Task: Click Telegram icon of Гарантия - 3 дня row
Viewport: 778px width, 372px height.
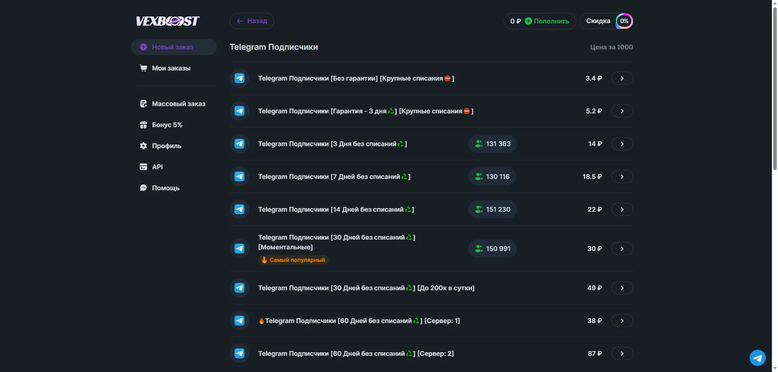Action: pos(239,111)
